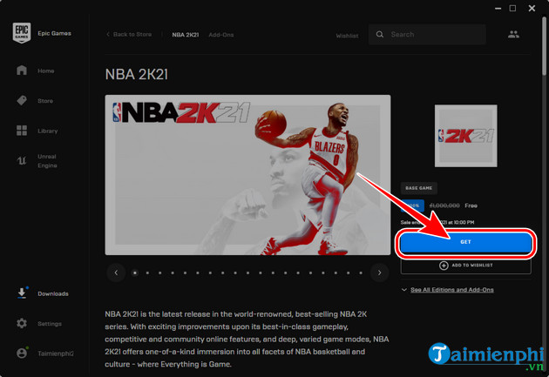The image size is (549, 377).
Task: Minimize the Epic Games window
Action: (498, 9)
